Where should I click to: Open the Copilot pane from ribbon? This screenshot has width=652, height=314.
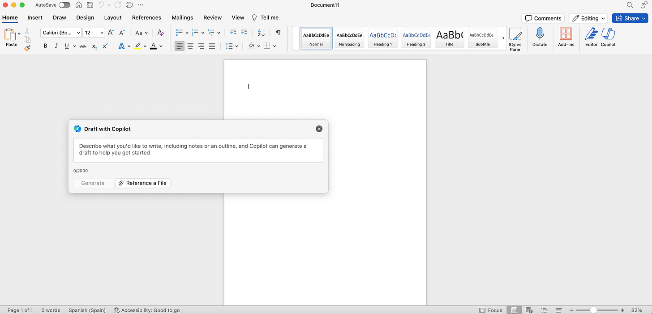coord(608,37)
